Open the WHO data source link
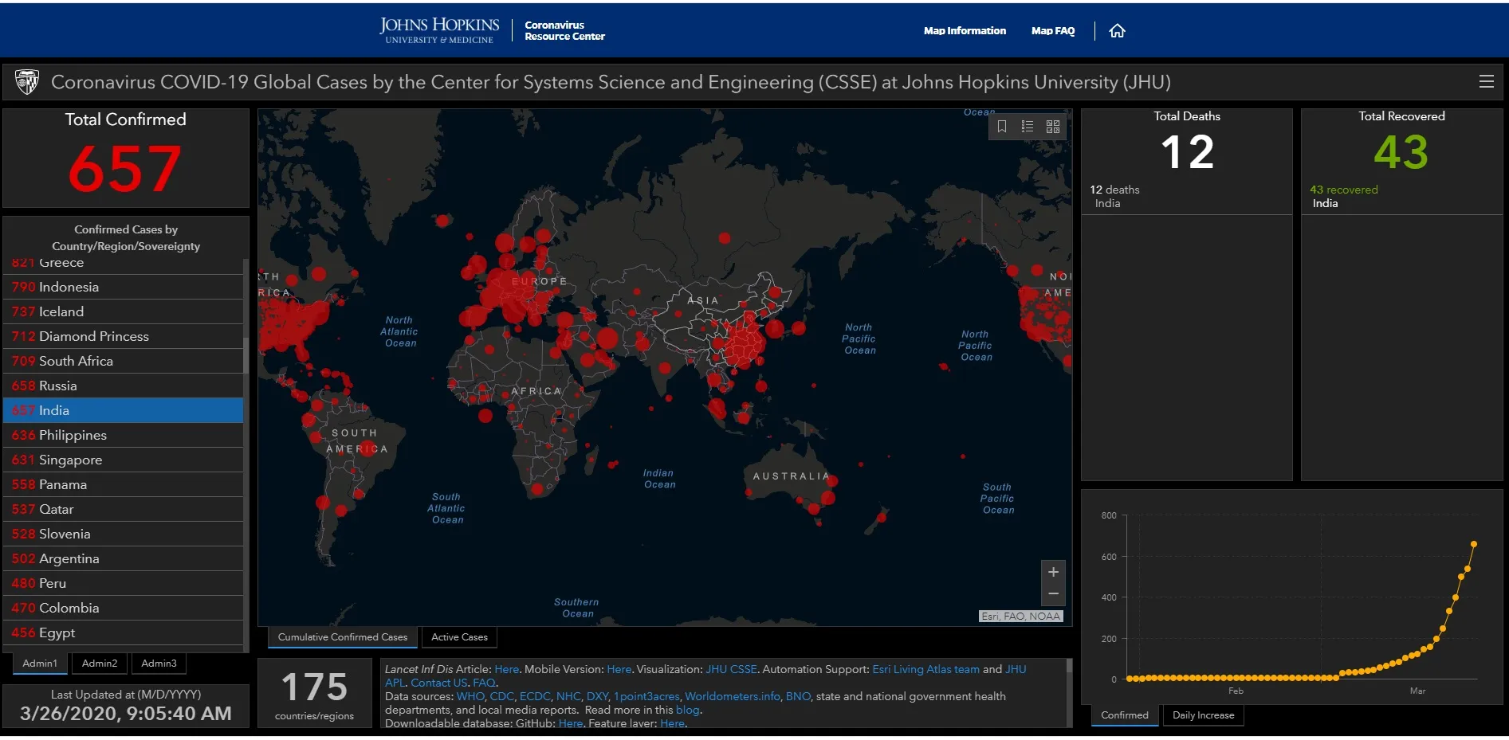1509x740 pixels. (x=470, y=697)
